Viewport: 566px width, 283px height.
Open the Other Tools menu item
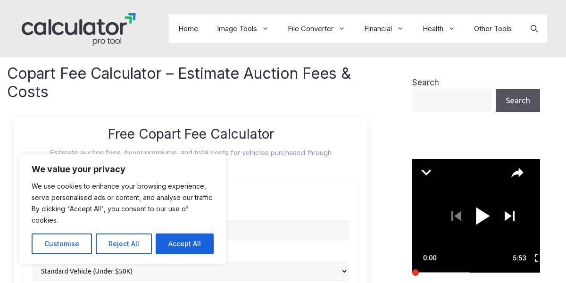[493, 29]
